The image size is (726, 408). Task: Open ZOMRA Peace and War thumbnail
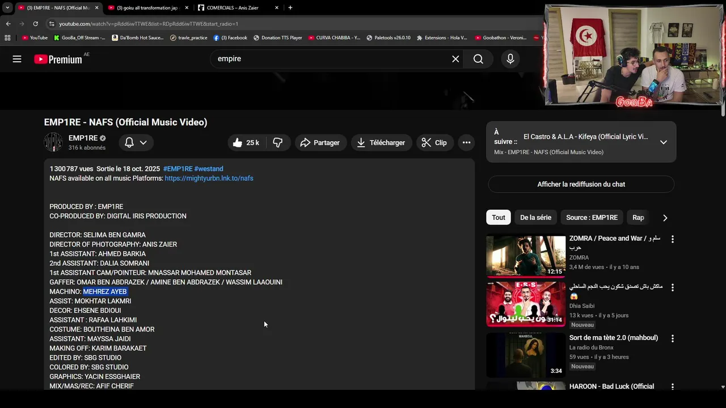tap(526, 256)
